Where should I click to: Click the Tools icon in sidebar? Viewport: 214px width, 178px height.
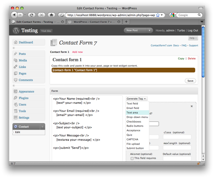[15, 111]
